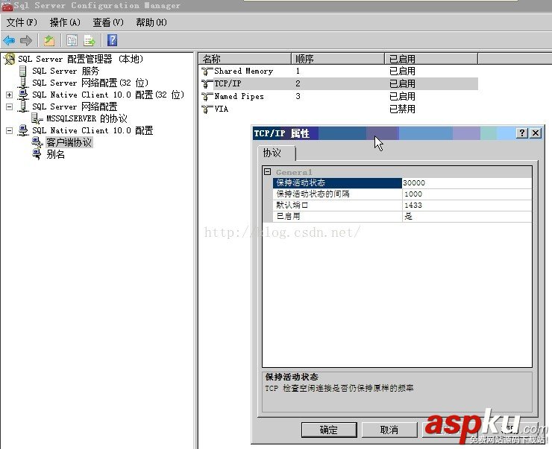Click the export list toolbar icon
This screenshot has width=552, height=449.
click(x=90, y=40)
